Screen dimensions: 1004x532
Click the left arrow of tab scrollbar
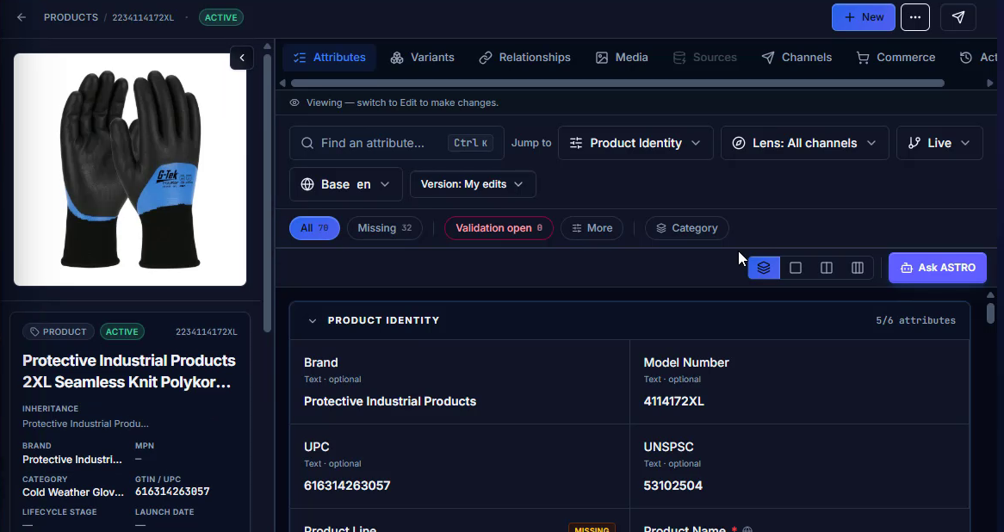(x=282, y=84)
